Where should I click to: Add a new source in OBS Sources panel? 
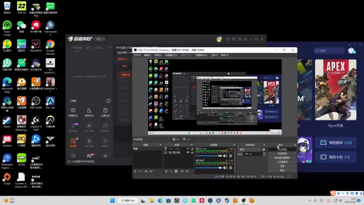point(166,171)
